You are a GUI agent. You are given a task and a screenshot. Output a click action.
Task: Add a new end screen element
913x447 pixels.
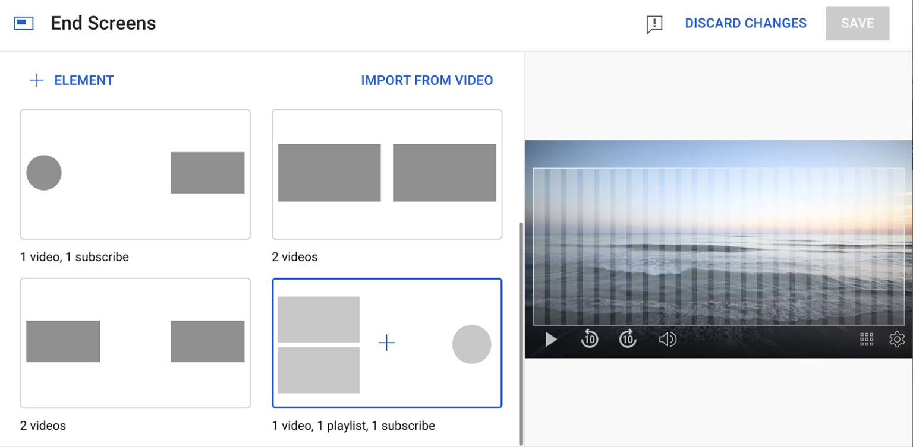point(71,80)
